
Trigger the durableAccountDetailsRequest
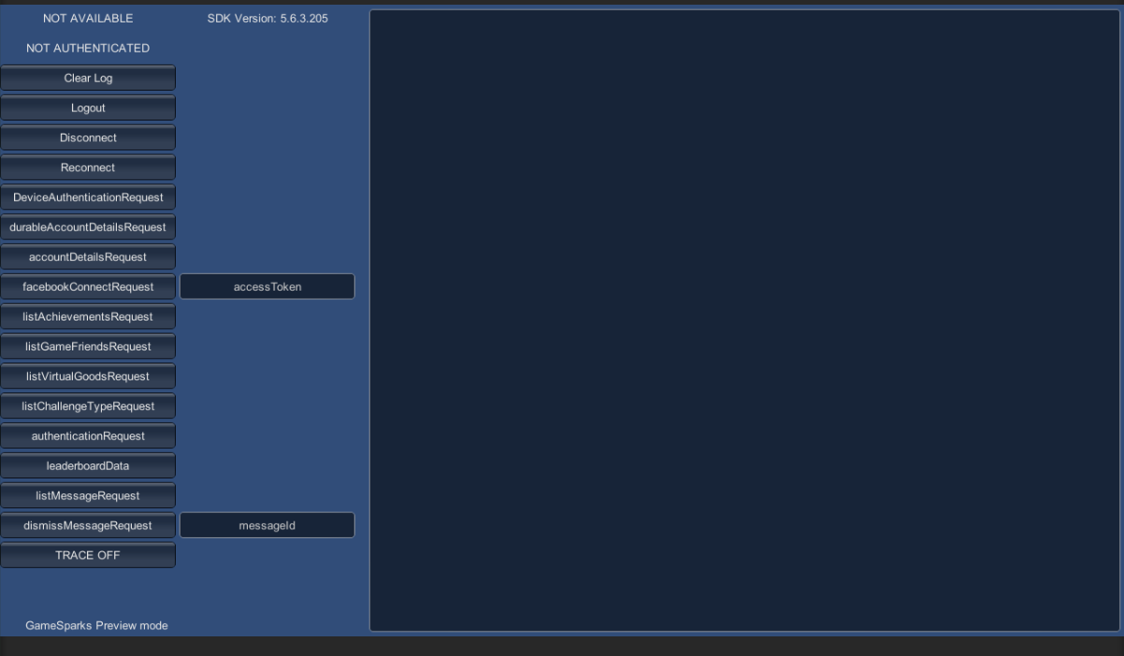(x=89, y=227)
